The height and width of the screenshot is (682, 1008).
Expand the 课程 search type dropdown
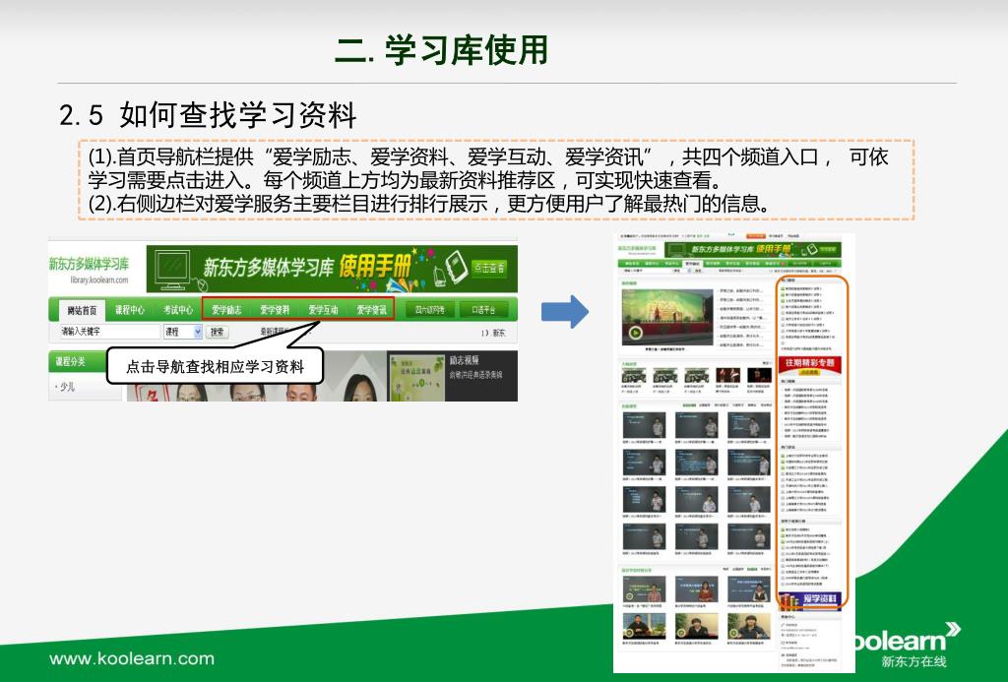click(183, 332)
